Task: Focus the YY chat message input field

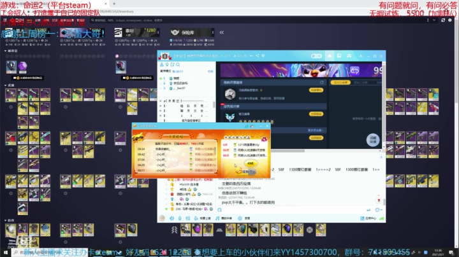Action: click(x=294, y=210)
